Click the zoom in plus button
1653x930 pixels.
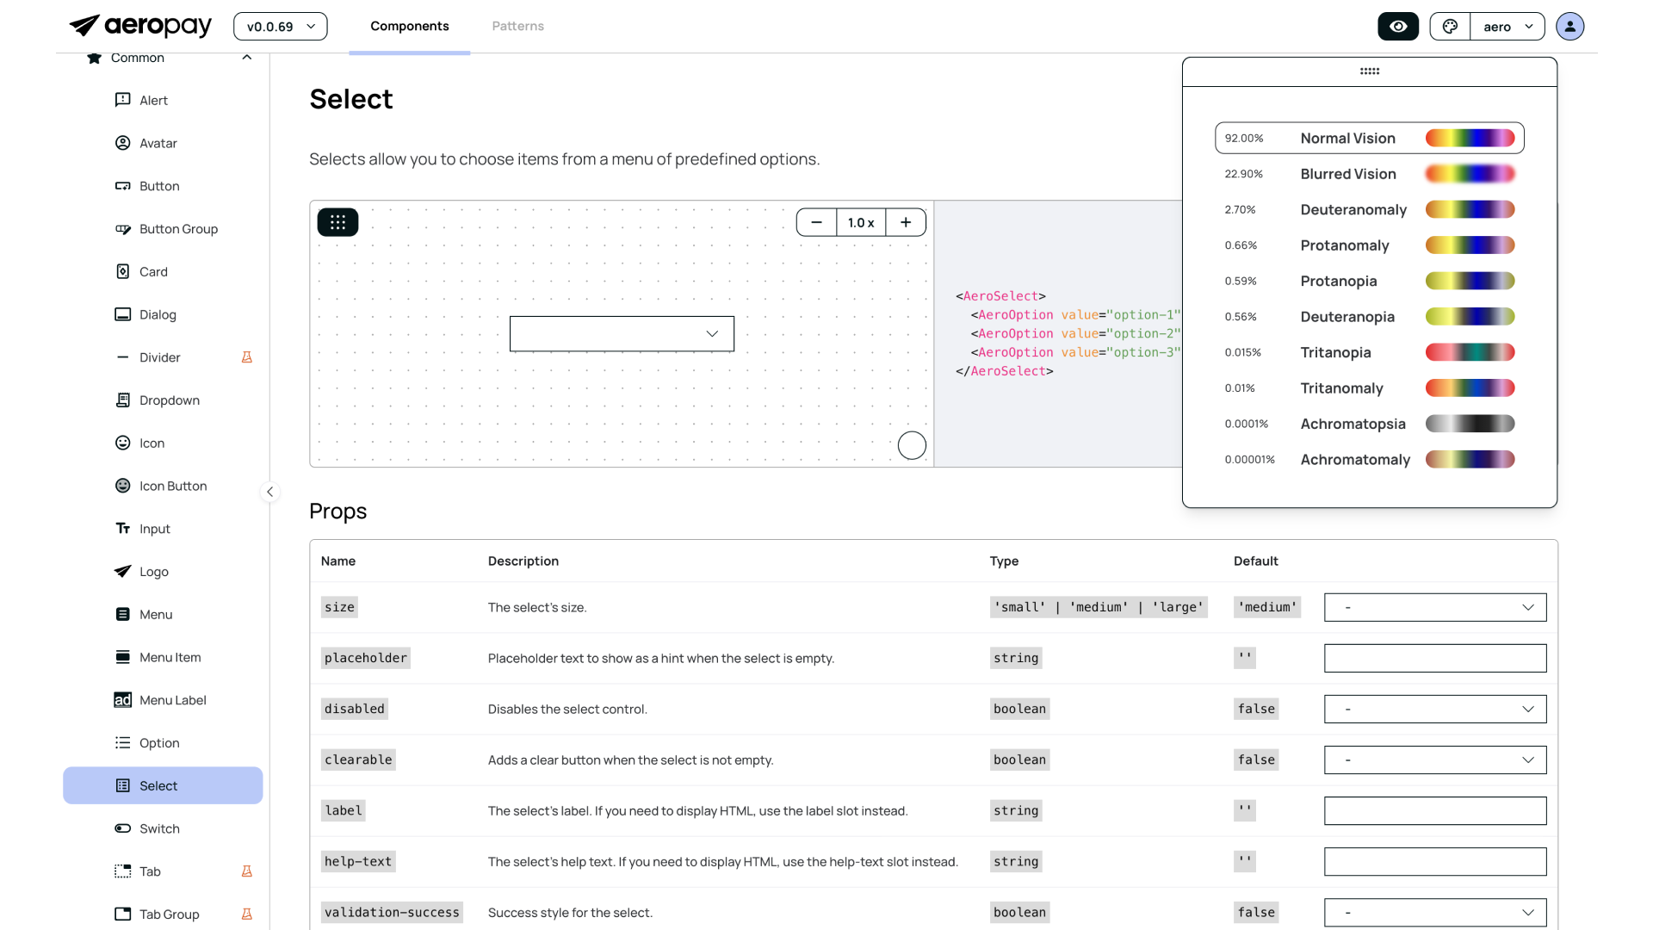click(x=906, y=222)
